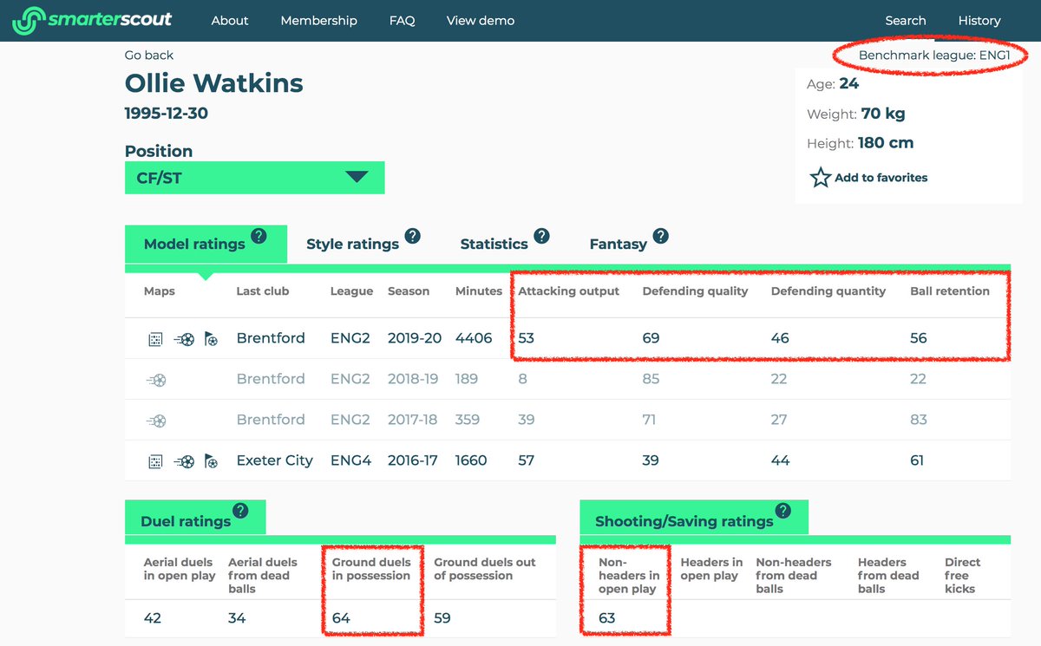Click the Defending quality column header
The width and height of the screenshot is (1041, 646).
point(695,291)
